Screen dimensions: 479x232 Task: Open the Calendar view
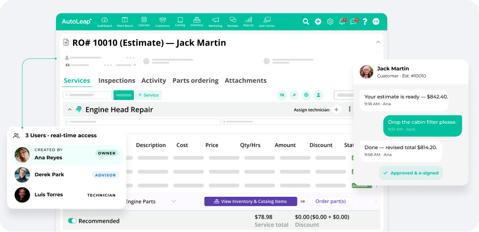(144, 21)
